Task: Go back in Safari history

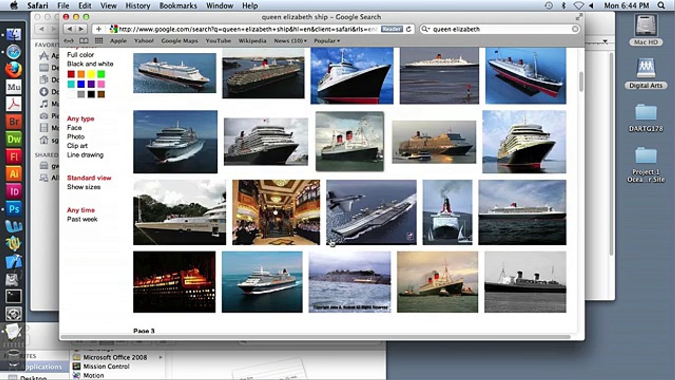Action: [70, 29]
